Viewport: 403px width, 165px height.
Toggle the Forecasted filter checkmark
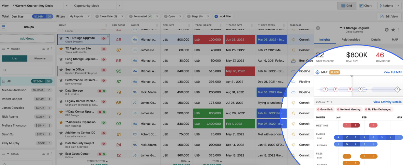150,16
